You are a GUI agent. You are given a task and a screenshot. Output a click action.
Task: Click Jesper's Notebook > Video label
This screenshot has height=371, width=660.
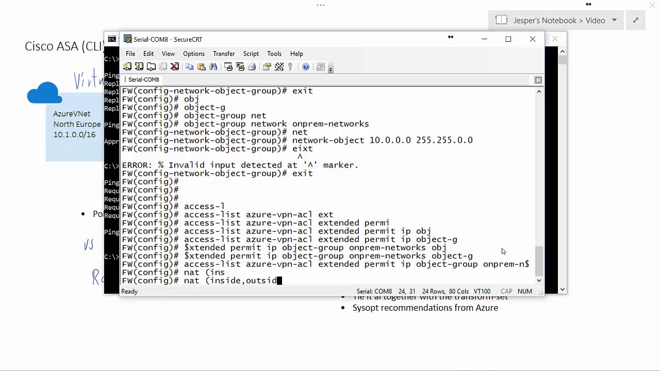559,20
